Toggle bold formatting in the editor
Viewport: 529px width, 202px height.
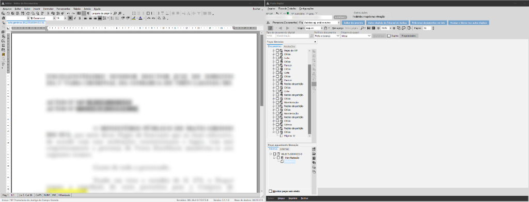point(70,18)
